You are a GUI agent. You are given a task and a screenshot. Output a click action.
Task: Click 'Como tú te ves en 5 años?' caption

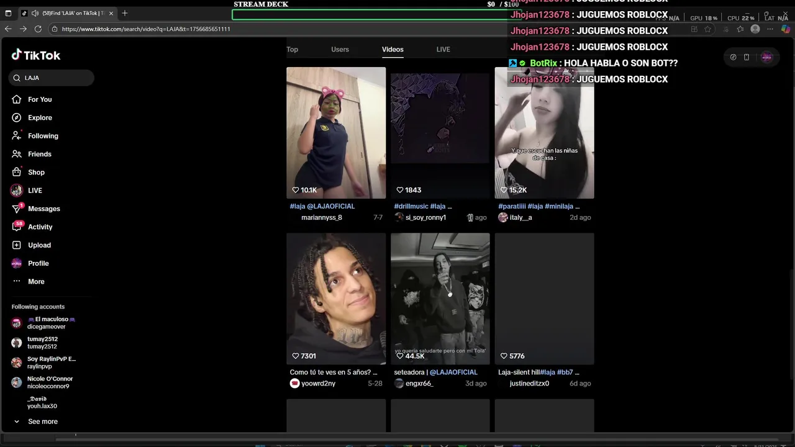pos(334,372)
